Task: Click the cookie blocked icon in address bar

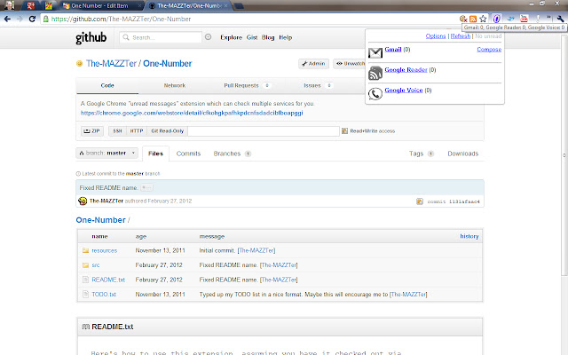Action: tap(463, 19)
